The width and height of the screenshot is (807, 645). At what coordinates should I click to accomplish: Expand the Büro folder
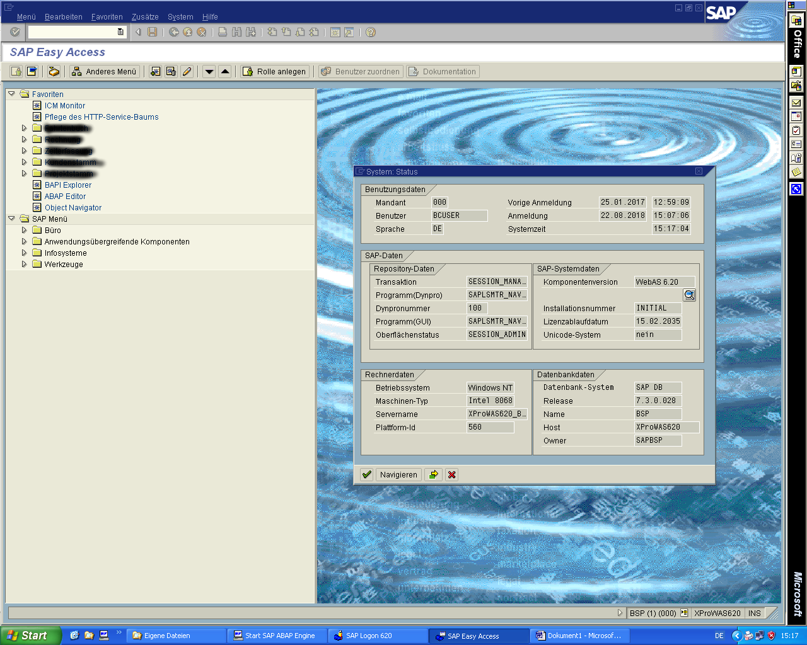25,230
